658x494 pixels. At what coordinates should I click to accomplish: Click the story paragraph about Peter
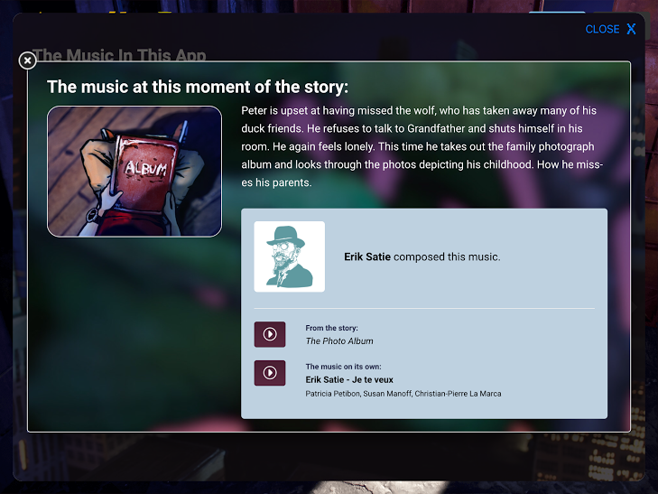[x=422, y=146]
